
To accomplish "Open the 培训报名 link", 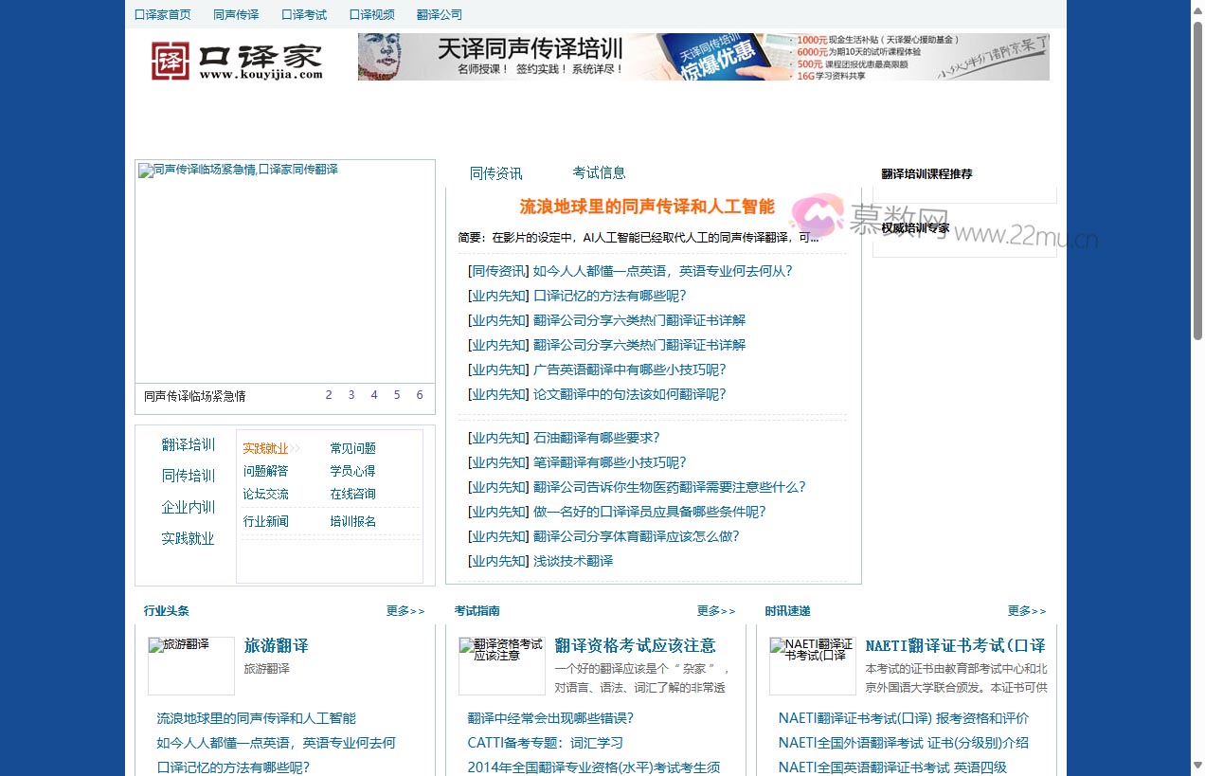I will (352, 520).
